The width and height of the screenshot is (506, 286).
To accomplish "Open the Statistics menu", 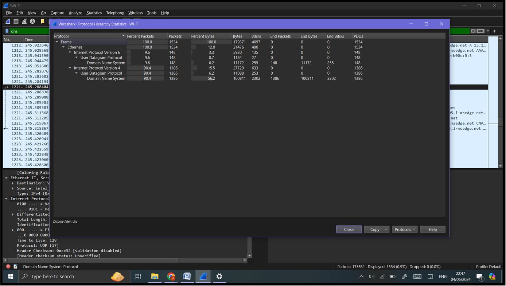I will tap(94, 13).
